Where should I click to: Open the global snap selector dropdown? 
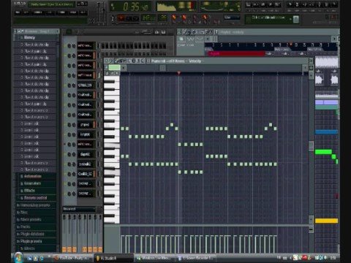[x=232, y=18]
